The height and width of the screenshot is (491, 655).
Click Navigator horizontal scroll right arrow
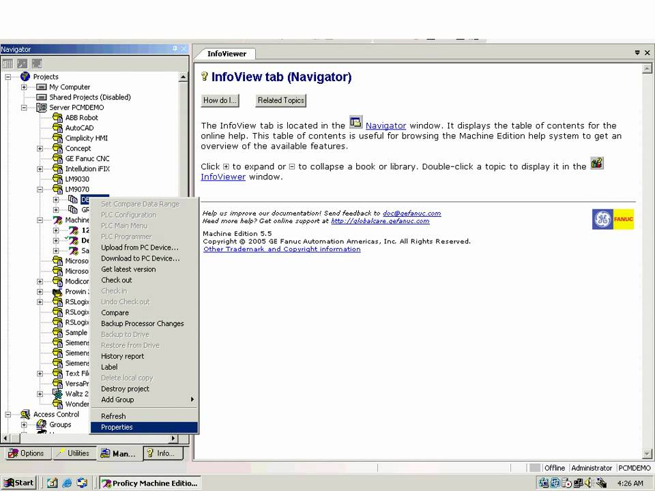tap(173, 438)
